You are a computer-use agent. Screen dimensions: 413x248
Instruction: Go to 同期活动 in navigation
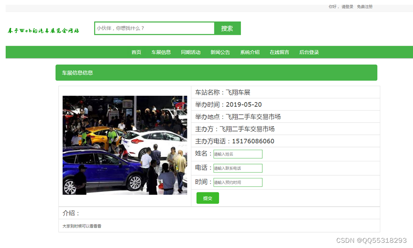(x=191, y=52)
